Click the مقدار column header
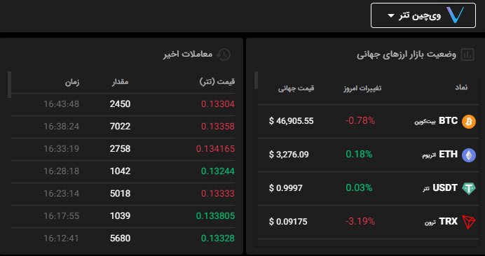The height and width of the screenshot is (256, 485). (120, 82)
